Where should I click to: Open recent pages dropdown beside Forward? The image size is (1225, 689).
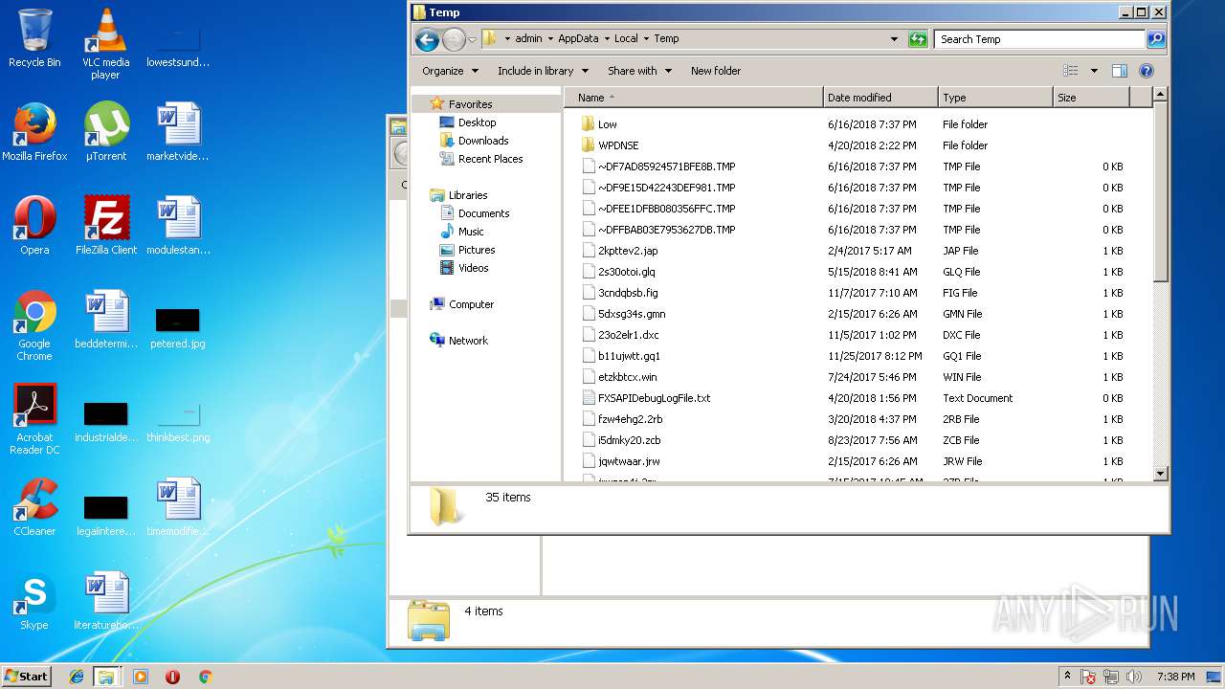(x=472, y=40)
